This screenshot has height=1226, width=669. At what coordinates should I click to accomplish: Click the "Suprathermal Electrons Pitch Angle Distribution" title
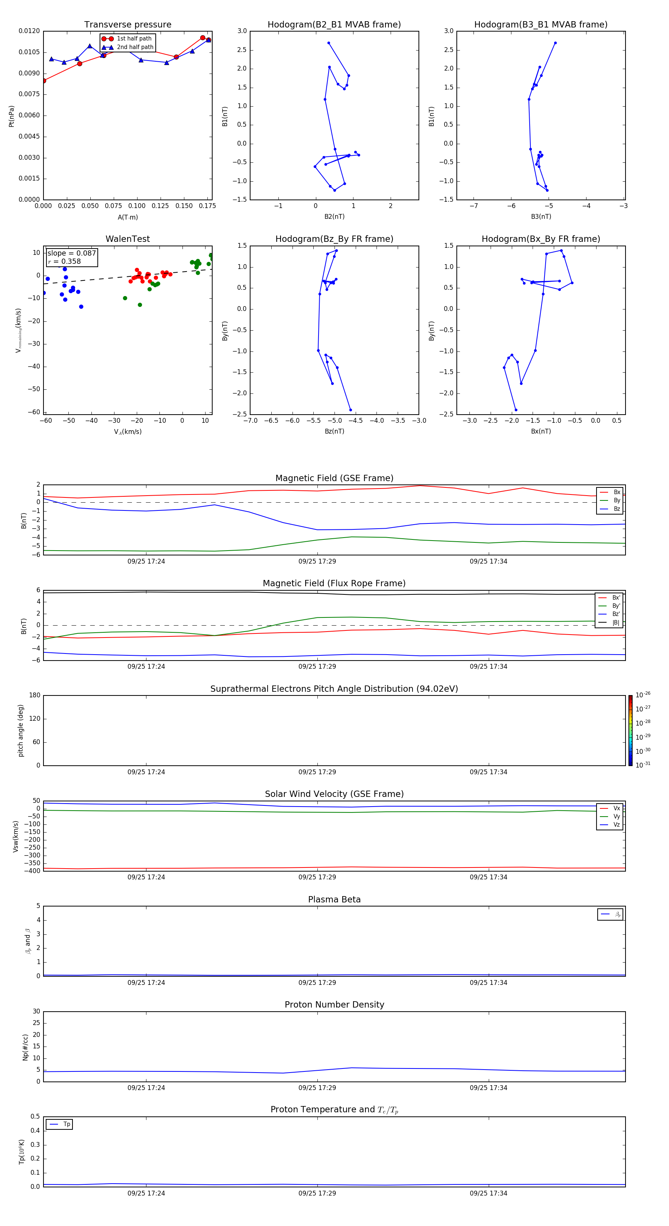(x=334, y=689)
